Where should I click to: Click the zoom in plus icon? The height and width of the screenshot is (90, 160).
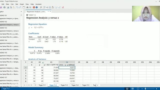click(156, 89)
